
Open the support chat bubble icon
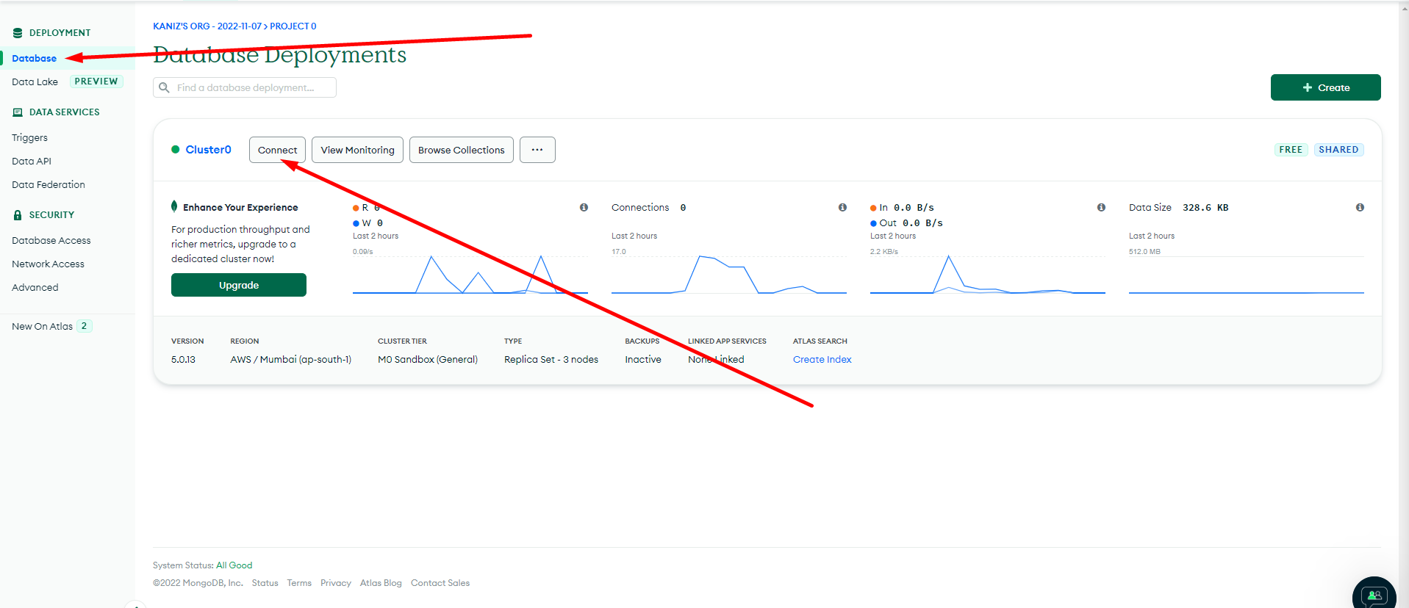[1373, 595]
